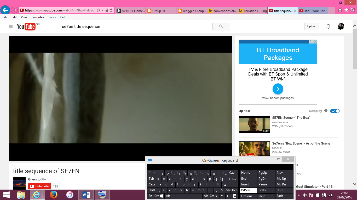Click the volume speaker icon in system tray

[x=305, y=195]
